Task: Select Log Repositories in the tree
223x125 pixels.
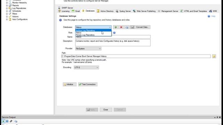Action: 19,8
